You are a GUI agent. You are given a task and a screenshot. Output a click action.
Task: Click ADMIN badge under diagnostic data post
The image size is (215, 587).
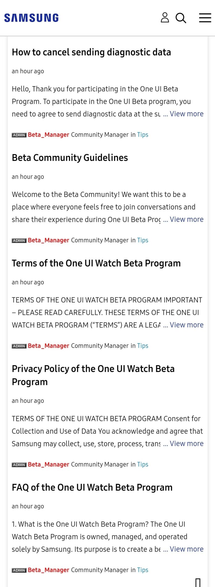click(19, 135)
